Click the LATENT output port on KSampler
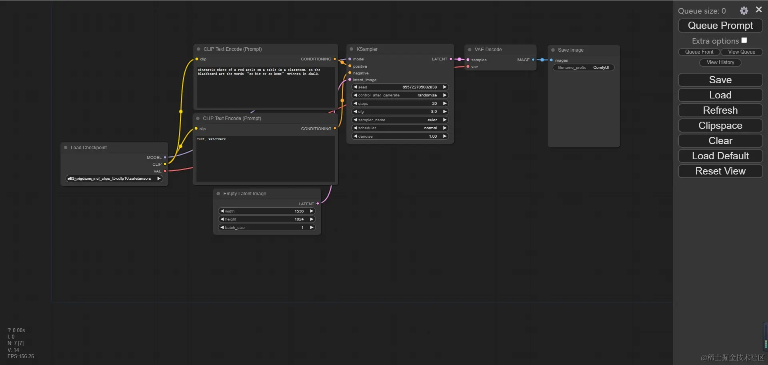Viewport: 768px width, 365px height. pos(451,59)
